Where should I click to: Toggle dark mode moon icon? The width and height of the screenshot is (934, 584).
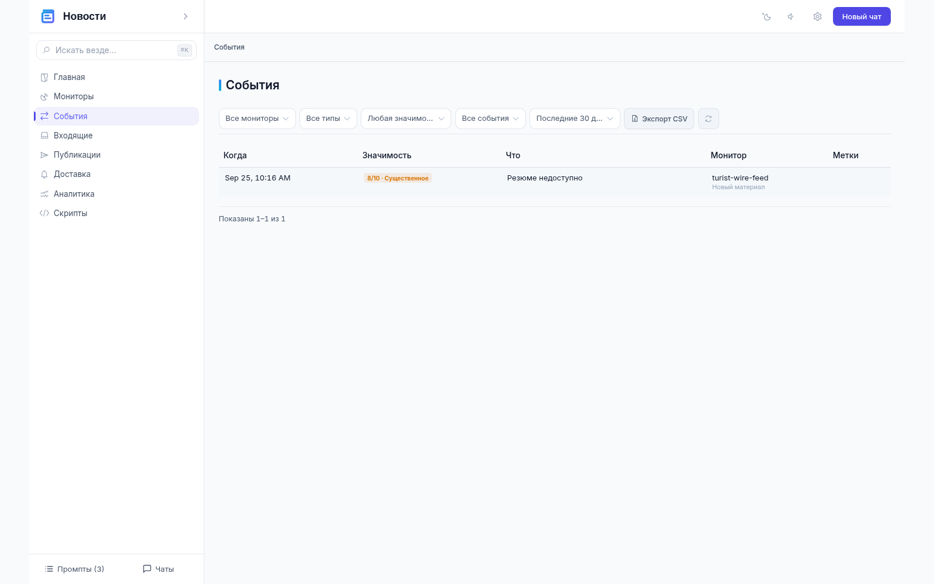pyautogui.click(x=766, y=17)
